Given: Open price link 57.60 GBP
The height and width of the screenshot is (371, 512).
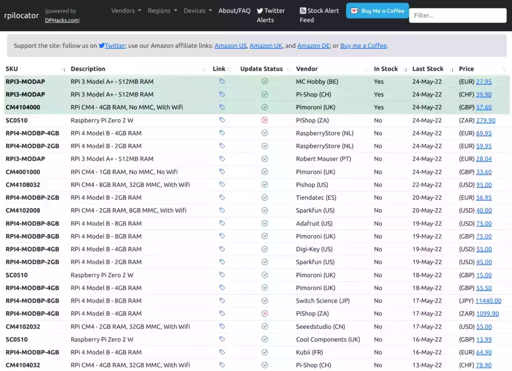Looking at the screenshot, I should click(483, 107).
